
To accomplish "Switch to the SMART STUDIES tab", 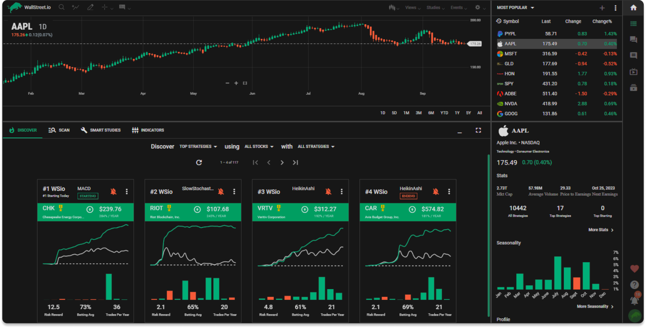I will pyautogui.click(x=100, y=130).
